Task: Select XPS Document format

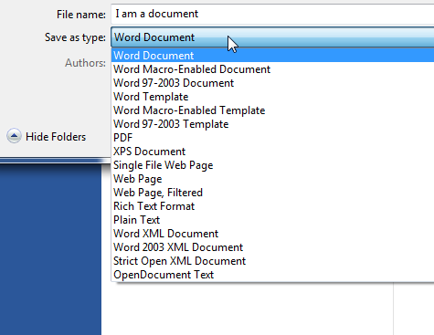Action: (x=273, y=152)
